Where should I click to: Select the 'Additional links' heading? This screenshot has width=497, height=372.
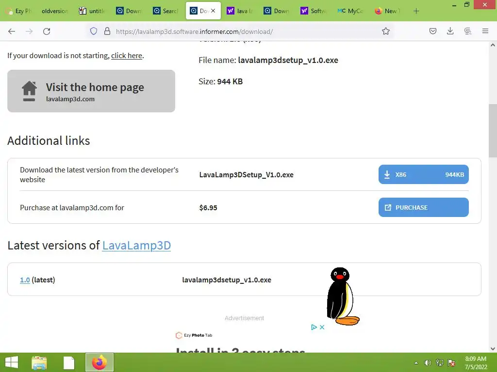coord(49,141)
